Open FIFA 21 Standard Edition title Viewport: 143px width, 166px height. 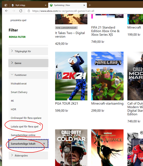coord(105,31)
